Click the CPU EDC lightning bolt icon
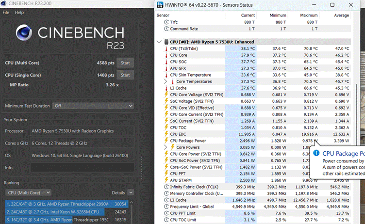Screen dimensions: 365x224 [166, 134]
